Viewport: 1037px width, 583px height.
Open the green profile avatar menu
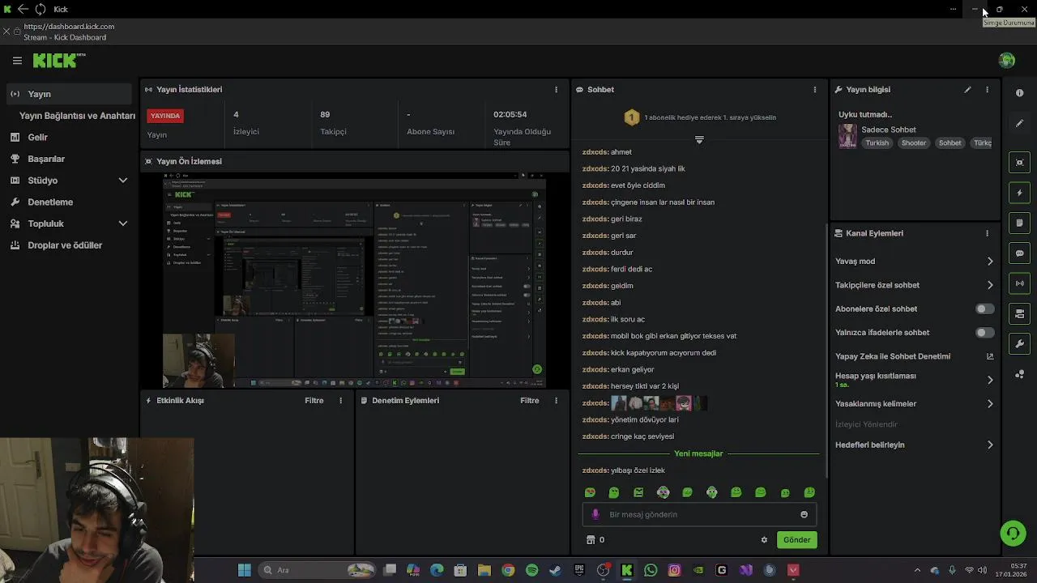pyautogui.click(x=1007, y=61)
